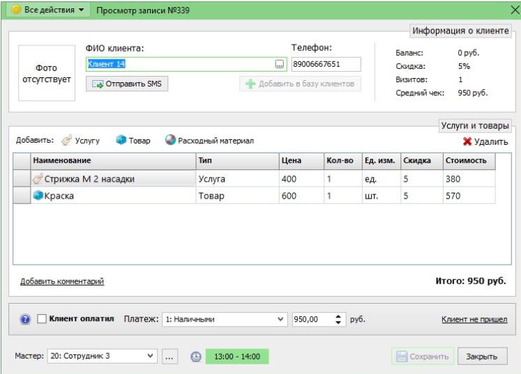Screen dimensions: 521x374
Task: Open the clock icon for appointment time
Action: pyautogui.click(x=196, y=357)
